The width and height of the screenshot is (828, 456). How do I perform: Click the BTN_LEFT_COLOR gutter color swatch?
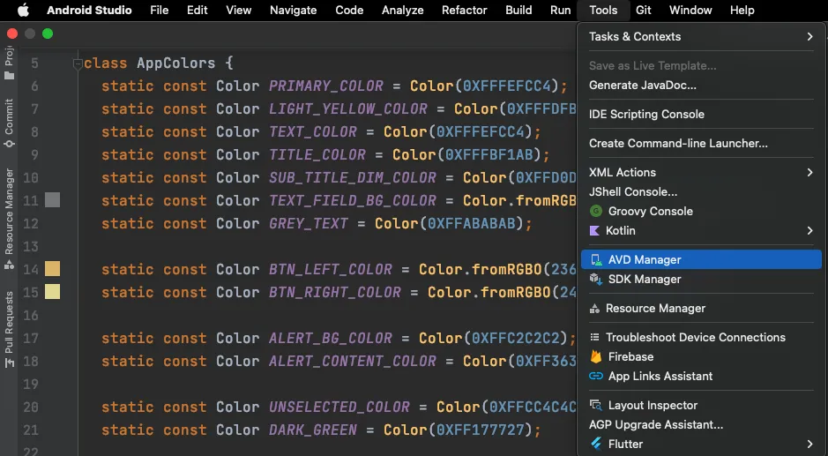tap(53, 269)
